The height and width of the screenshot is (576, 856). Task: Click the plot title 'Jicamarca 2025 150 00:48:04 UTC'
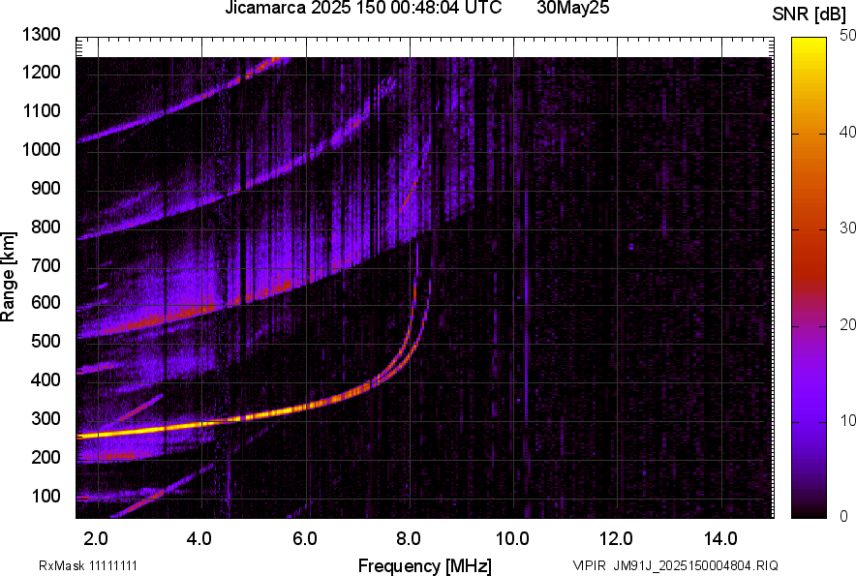(363, 8)
